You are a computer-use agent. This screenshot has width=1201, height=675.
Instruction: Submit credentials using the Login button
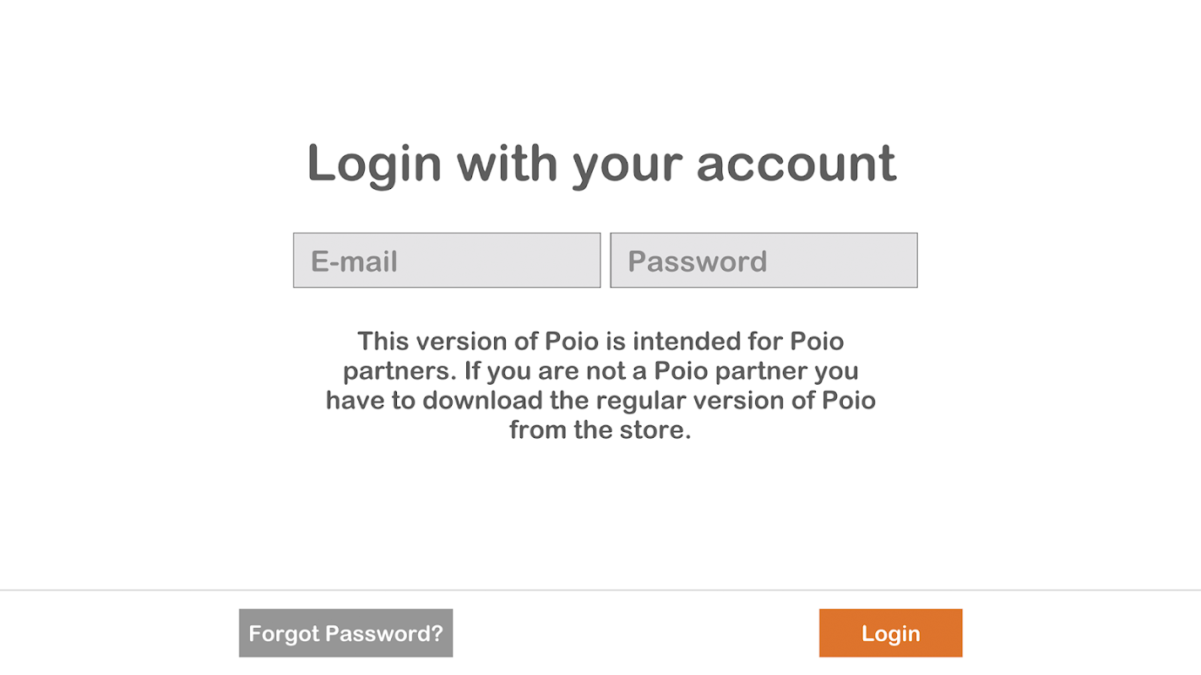point(890,633)
